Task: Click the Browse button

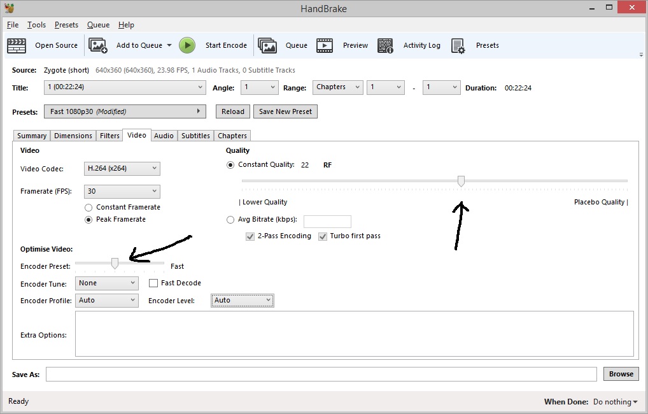Action: 621,374
